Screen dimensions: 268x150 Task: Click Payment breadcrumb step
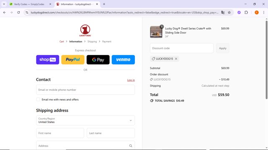(107, 42)
